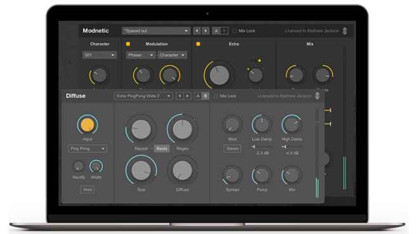Screen dimensions: 419x234
Task: Select A state in Diffuse header
Action: (x=198, y=96)
